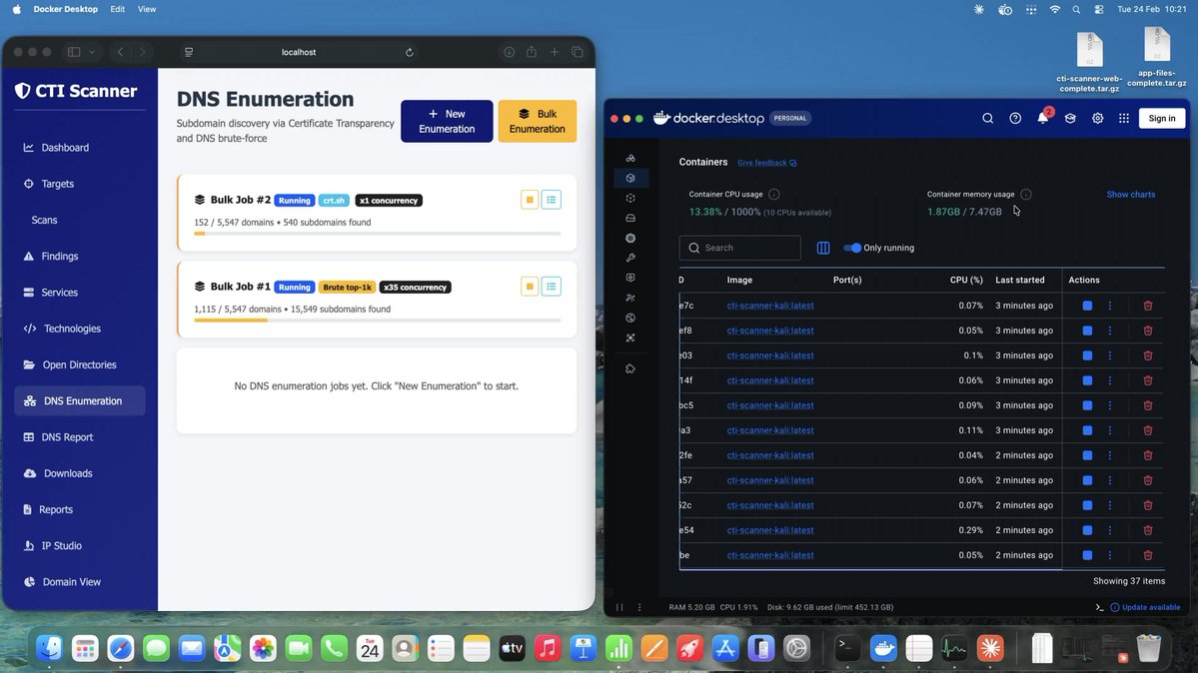The image size is (1198, 673).
Task: Toggle Safari sidebar button
Action: pos(74,52)
